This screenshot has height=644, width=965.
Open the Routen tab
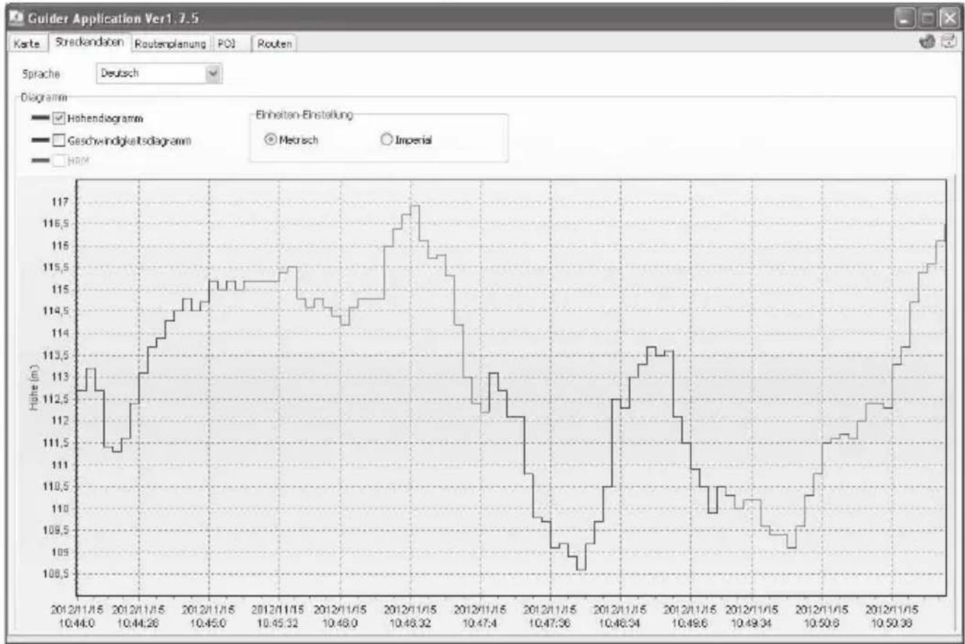tap(274, 44)
